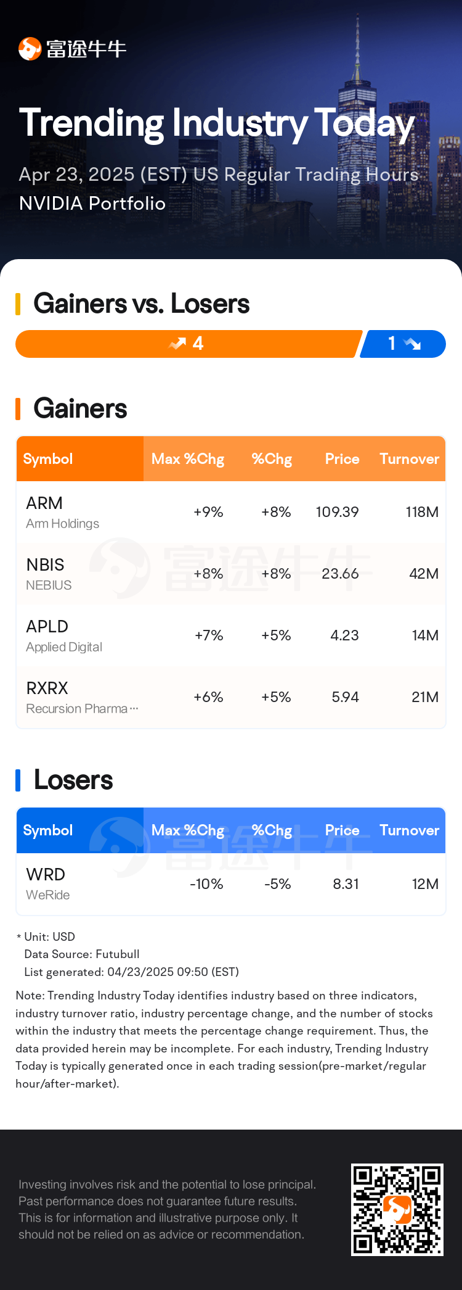The image size is (462, 1290).
Task: Click the blue marker beside Losers heading
Action: pos(18,780)
